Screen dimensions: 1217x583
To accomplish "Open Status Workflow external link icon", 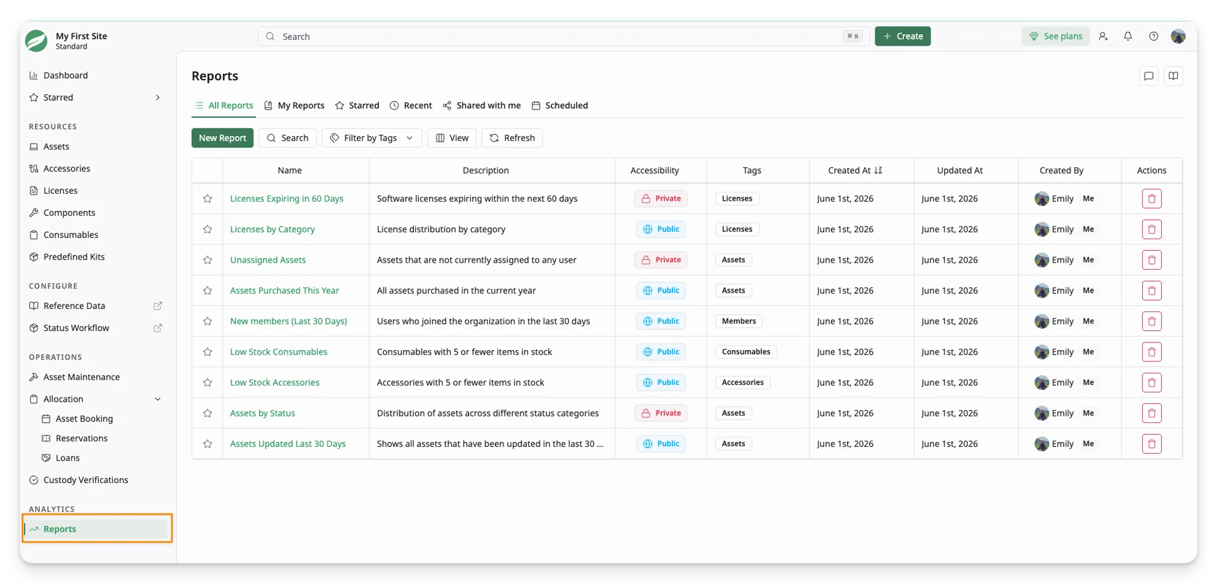I will 158,328.
